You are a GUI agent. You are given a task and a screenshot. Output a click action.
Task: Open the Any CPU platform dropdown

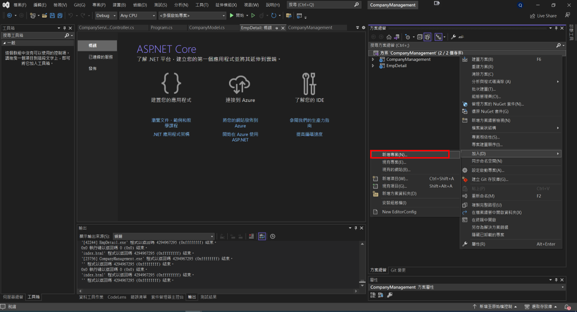point(137,15)
